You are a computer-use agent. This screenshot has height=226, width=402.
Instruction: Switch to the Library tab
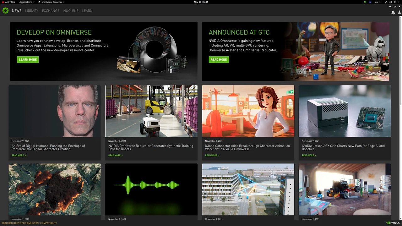click(31, 11)
